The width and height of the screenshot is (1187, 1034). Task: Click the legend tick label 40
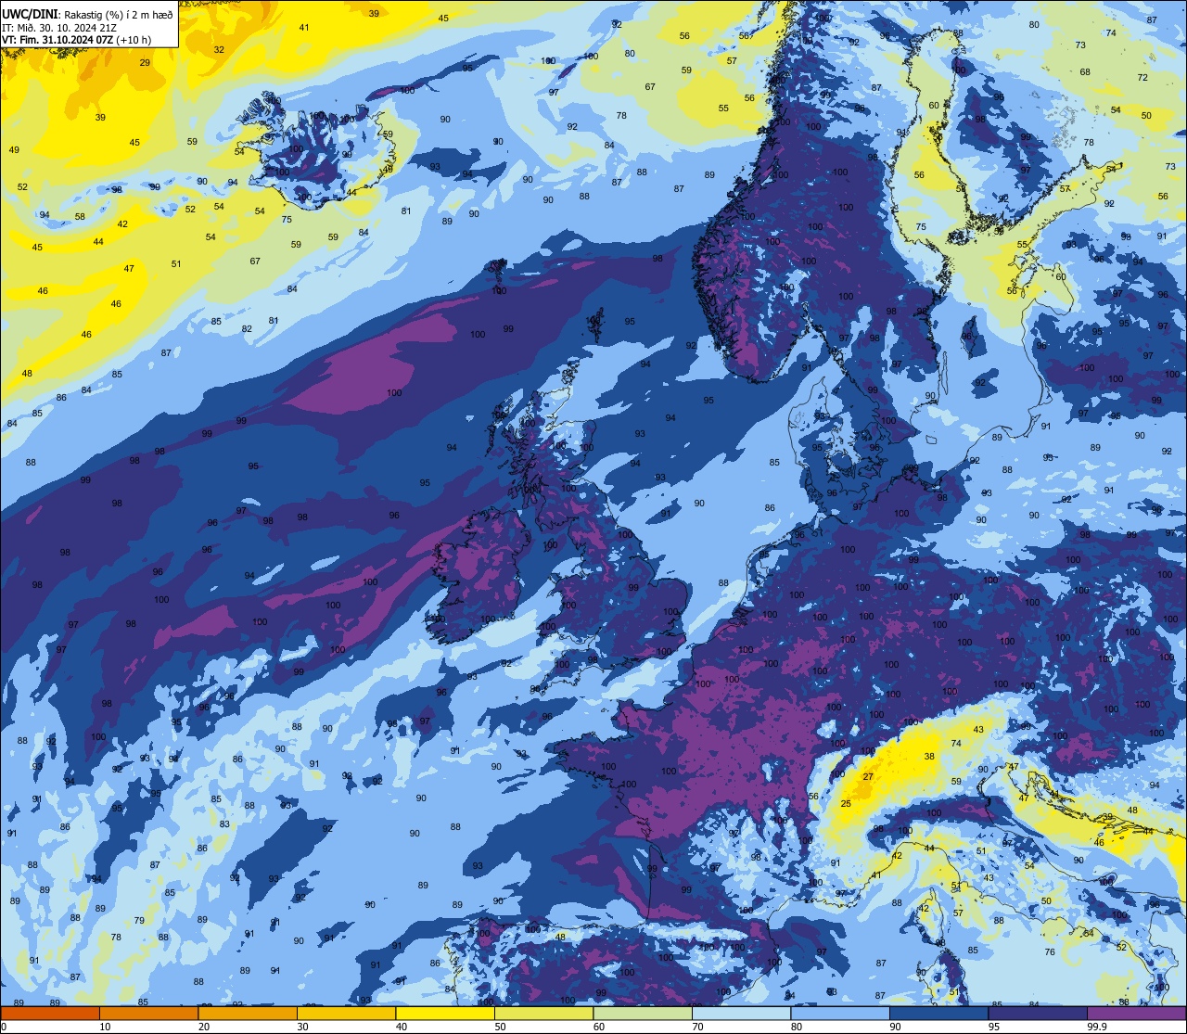click(x=402, y=1027)
